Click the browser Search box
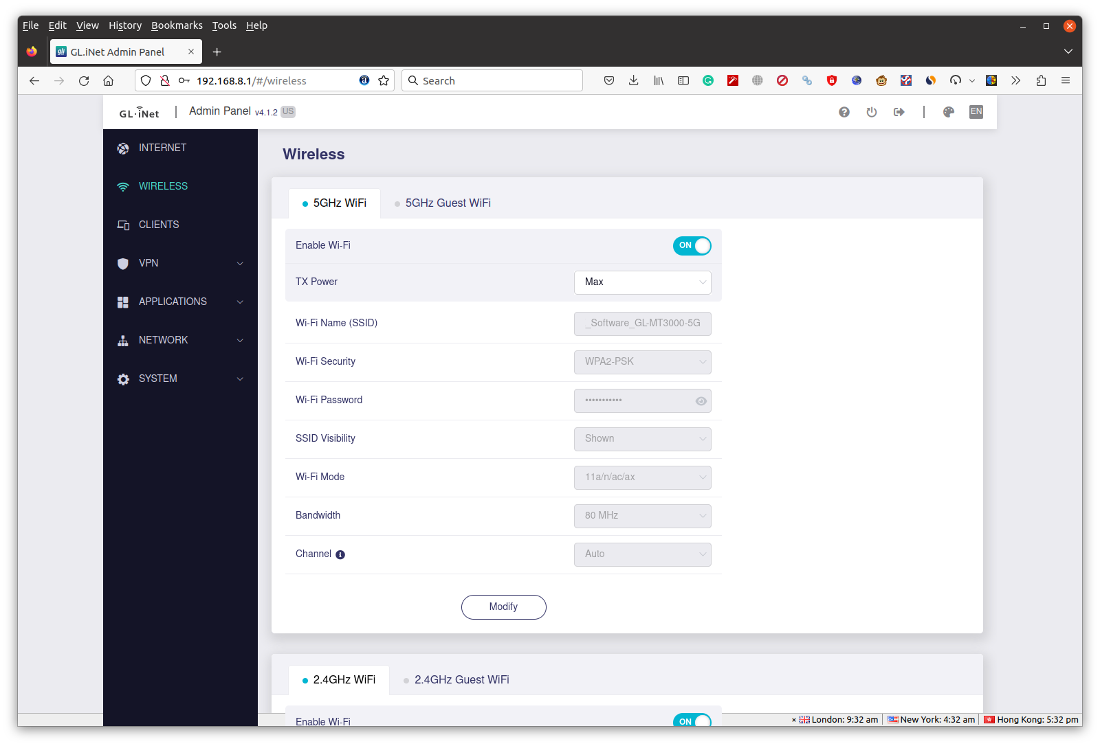1100x746 pixels. (x=492, y=80)
